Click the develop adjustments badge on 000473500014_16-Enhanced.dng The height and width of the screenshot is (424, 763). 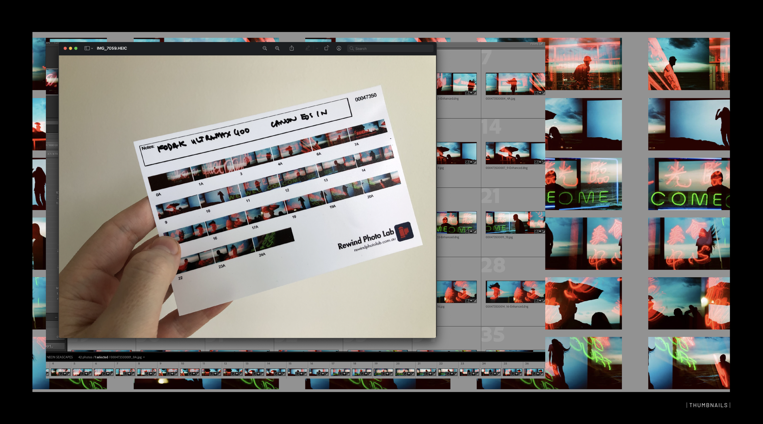(544, 301)
